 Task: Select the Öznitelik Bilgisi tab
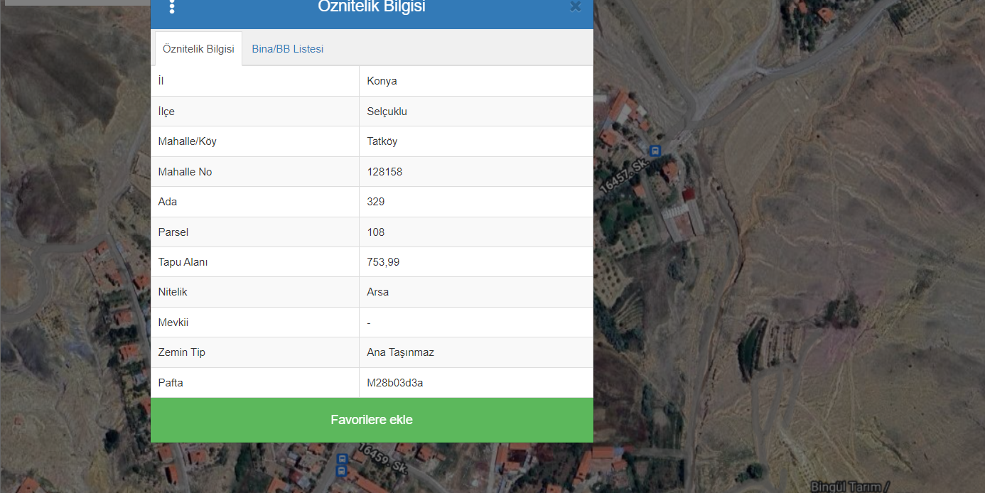click(198, 49)
